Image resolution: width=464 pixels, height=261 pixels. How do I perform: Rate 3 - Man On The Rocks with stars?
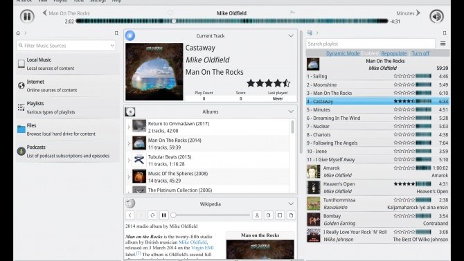[404, 93]
